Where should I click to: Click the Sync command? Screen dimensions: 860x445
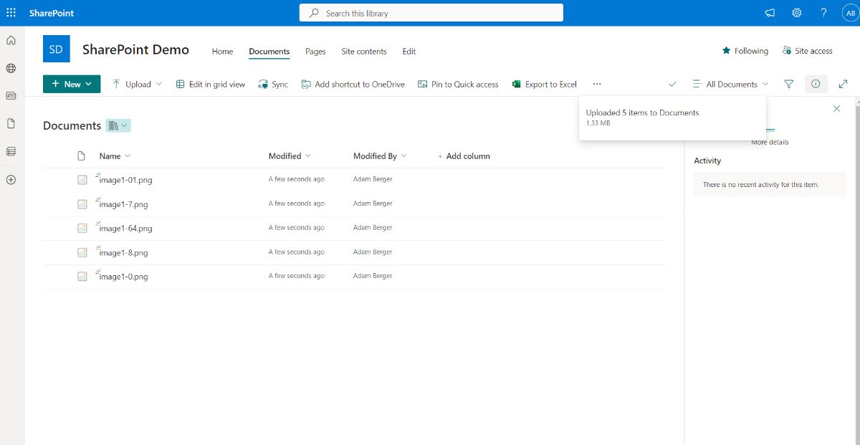(x=273, y=84)
